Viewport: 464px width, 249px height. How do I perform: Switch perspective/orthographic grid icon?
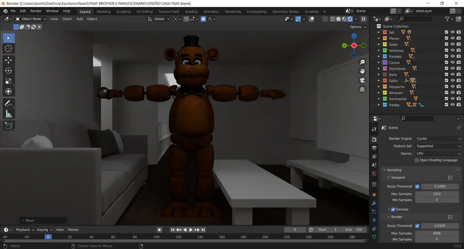pos(362,89)
